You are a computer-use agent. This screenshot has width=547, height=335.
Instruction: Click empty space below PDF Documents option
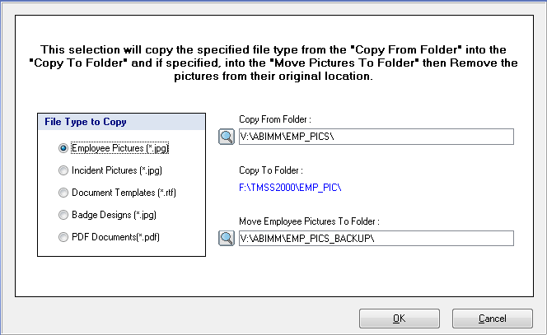point(121,249)
